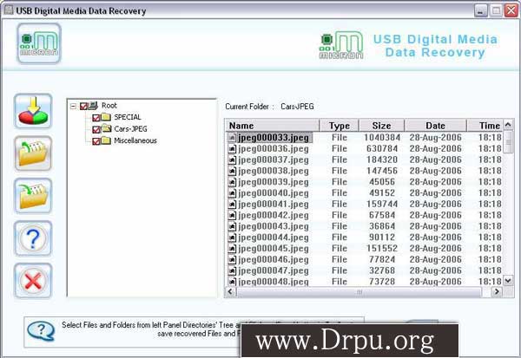The image size is (521, 358).
Task: Click file icon next to jpeg000036.jpeg
Action: click(232, 148)
